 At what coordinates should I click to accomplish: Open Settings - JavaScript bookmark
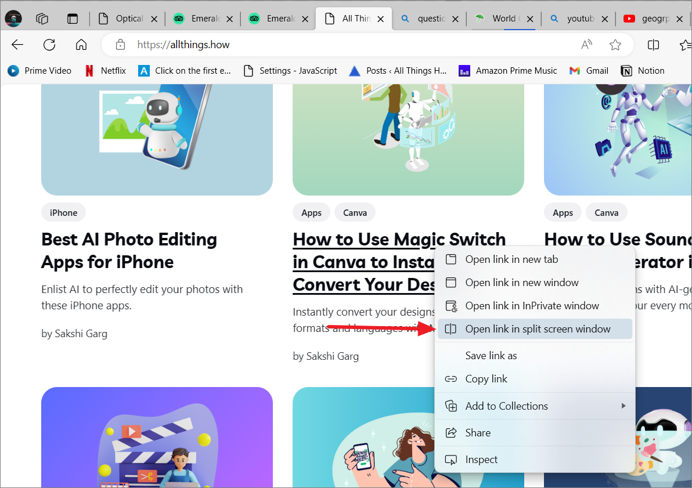pyautogui.click(x=290, y=71)
